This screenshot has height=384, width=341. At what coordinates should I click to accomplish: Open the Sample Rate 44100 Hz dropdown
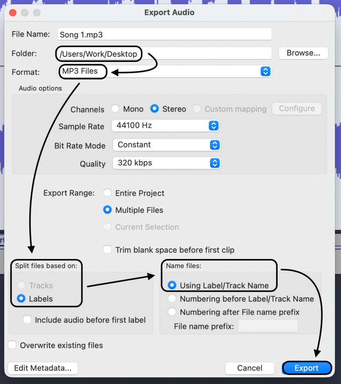165,126
